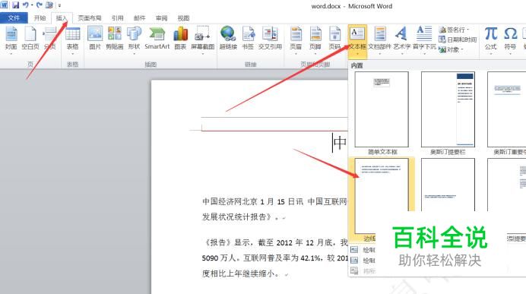Switch to the Mailings (邮件) tab
526x294 pixels.
140,17
